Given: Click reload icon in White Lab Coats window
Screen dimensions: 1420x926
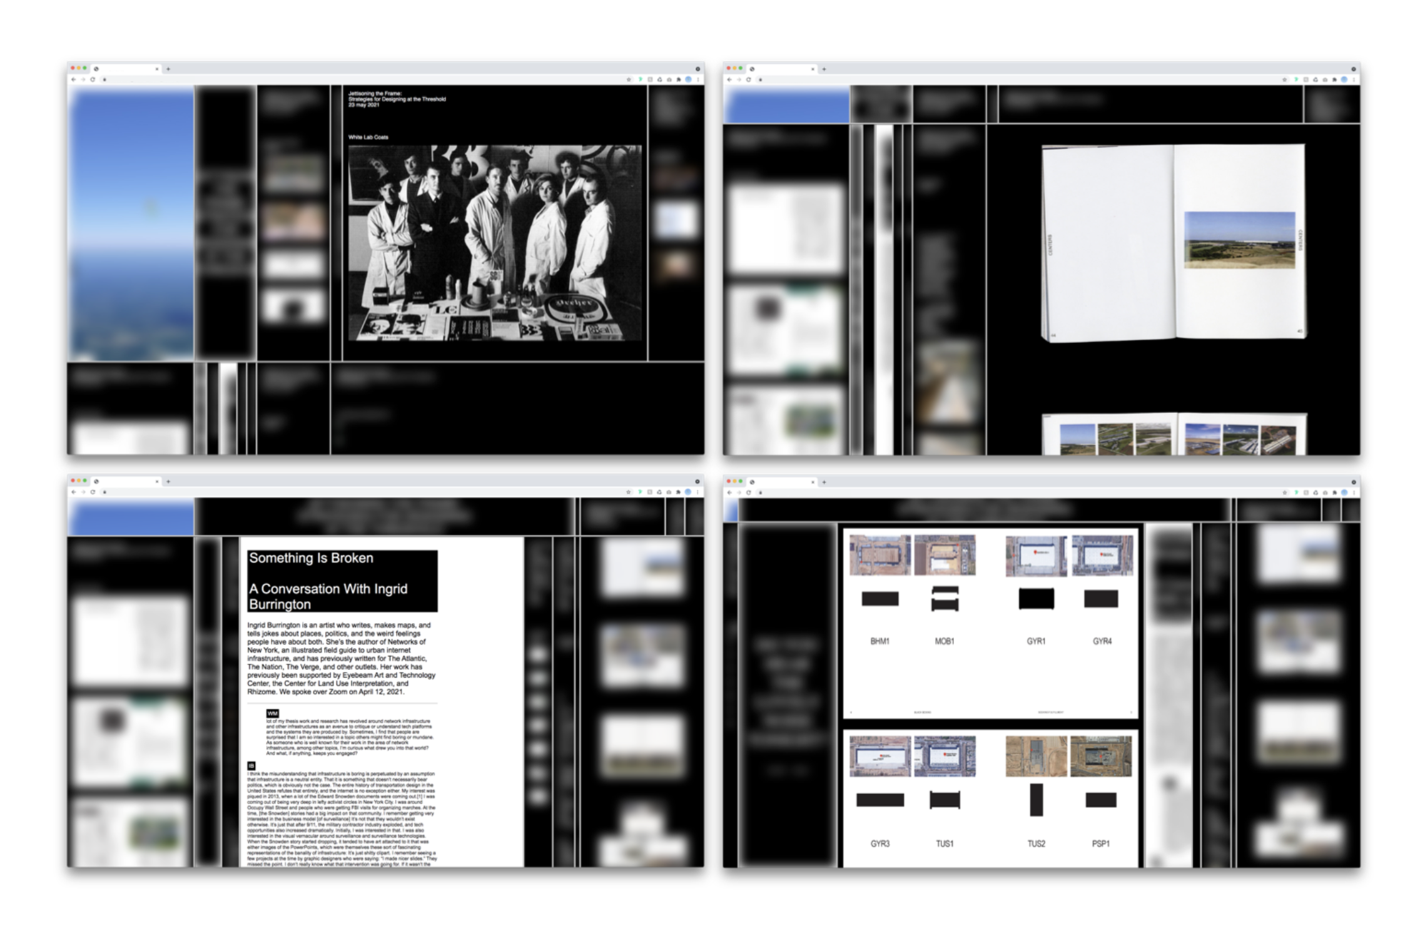Looking at the screenshot, I should 93,79.
